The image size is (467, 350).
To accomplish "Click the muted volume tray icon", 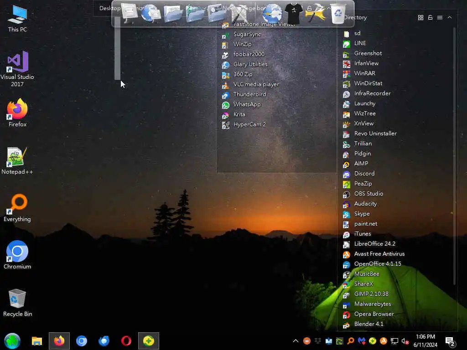I will click(405, 341).
